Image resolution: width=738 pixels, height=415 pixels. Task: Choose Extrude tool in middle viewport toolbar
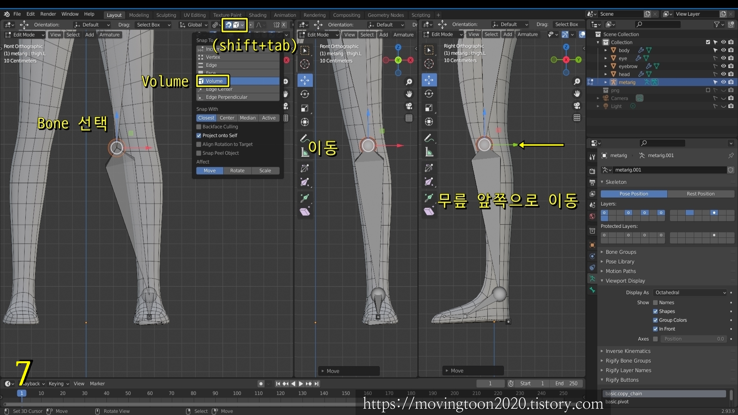click(x=305, y=198)
